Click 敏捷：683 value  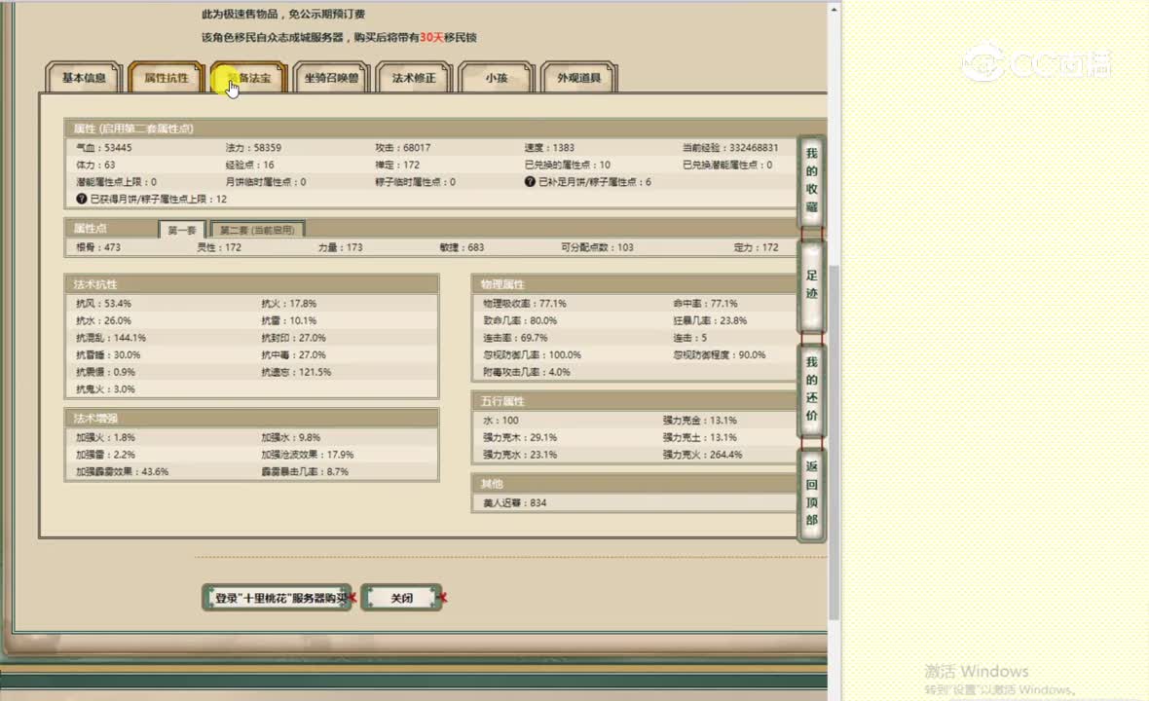click(x=462, y=247)
